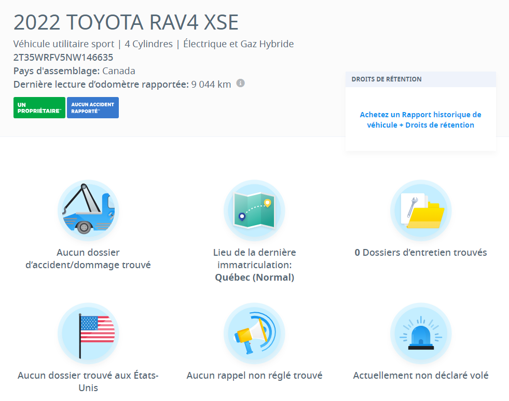
Task: Click Aucun dossier trouvé aux États-Unis text
Action: (x=88, y=381)
